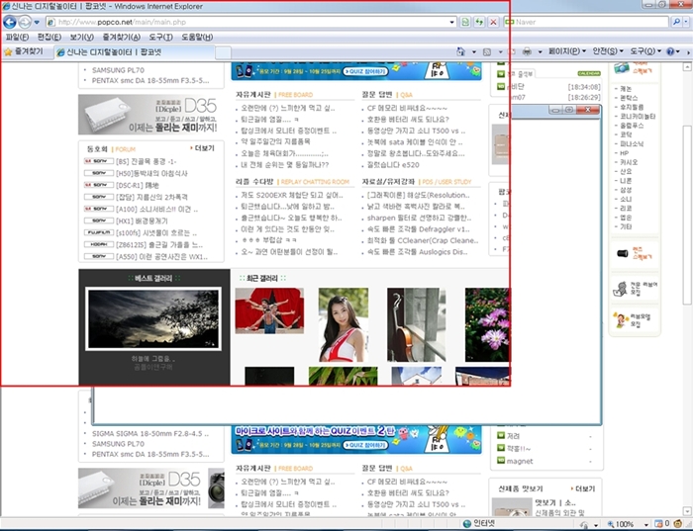The width and height of the screenshot is (693, 531).
Task: Open a new blank tab
Action: (223, 52)
